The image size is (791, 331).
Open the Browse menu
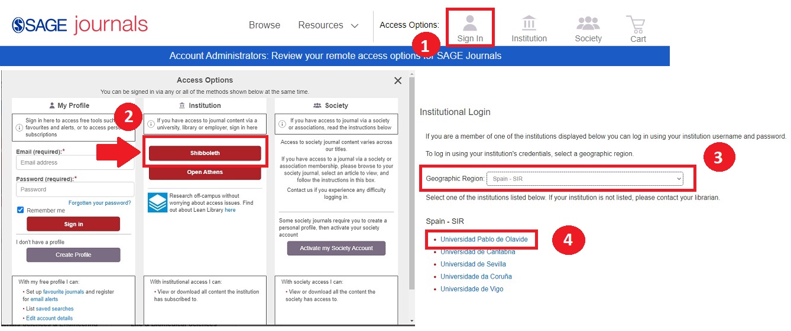(264, 25)
